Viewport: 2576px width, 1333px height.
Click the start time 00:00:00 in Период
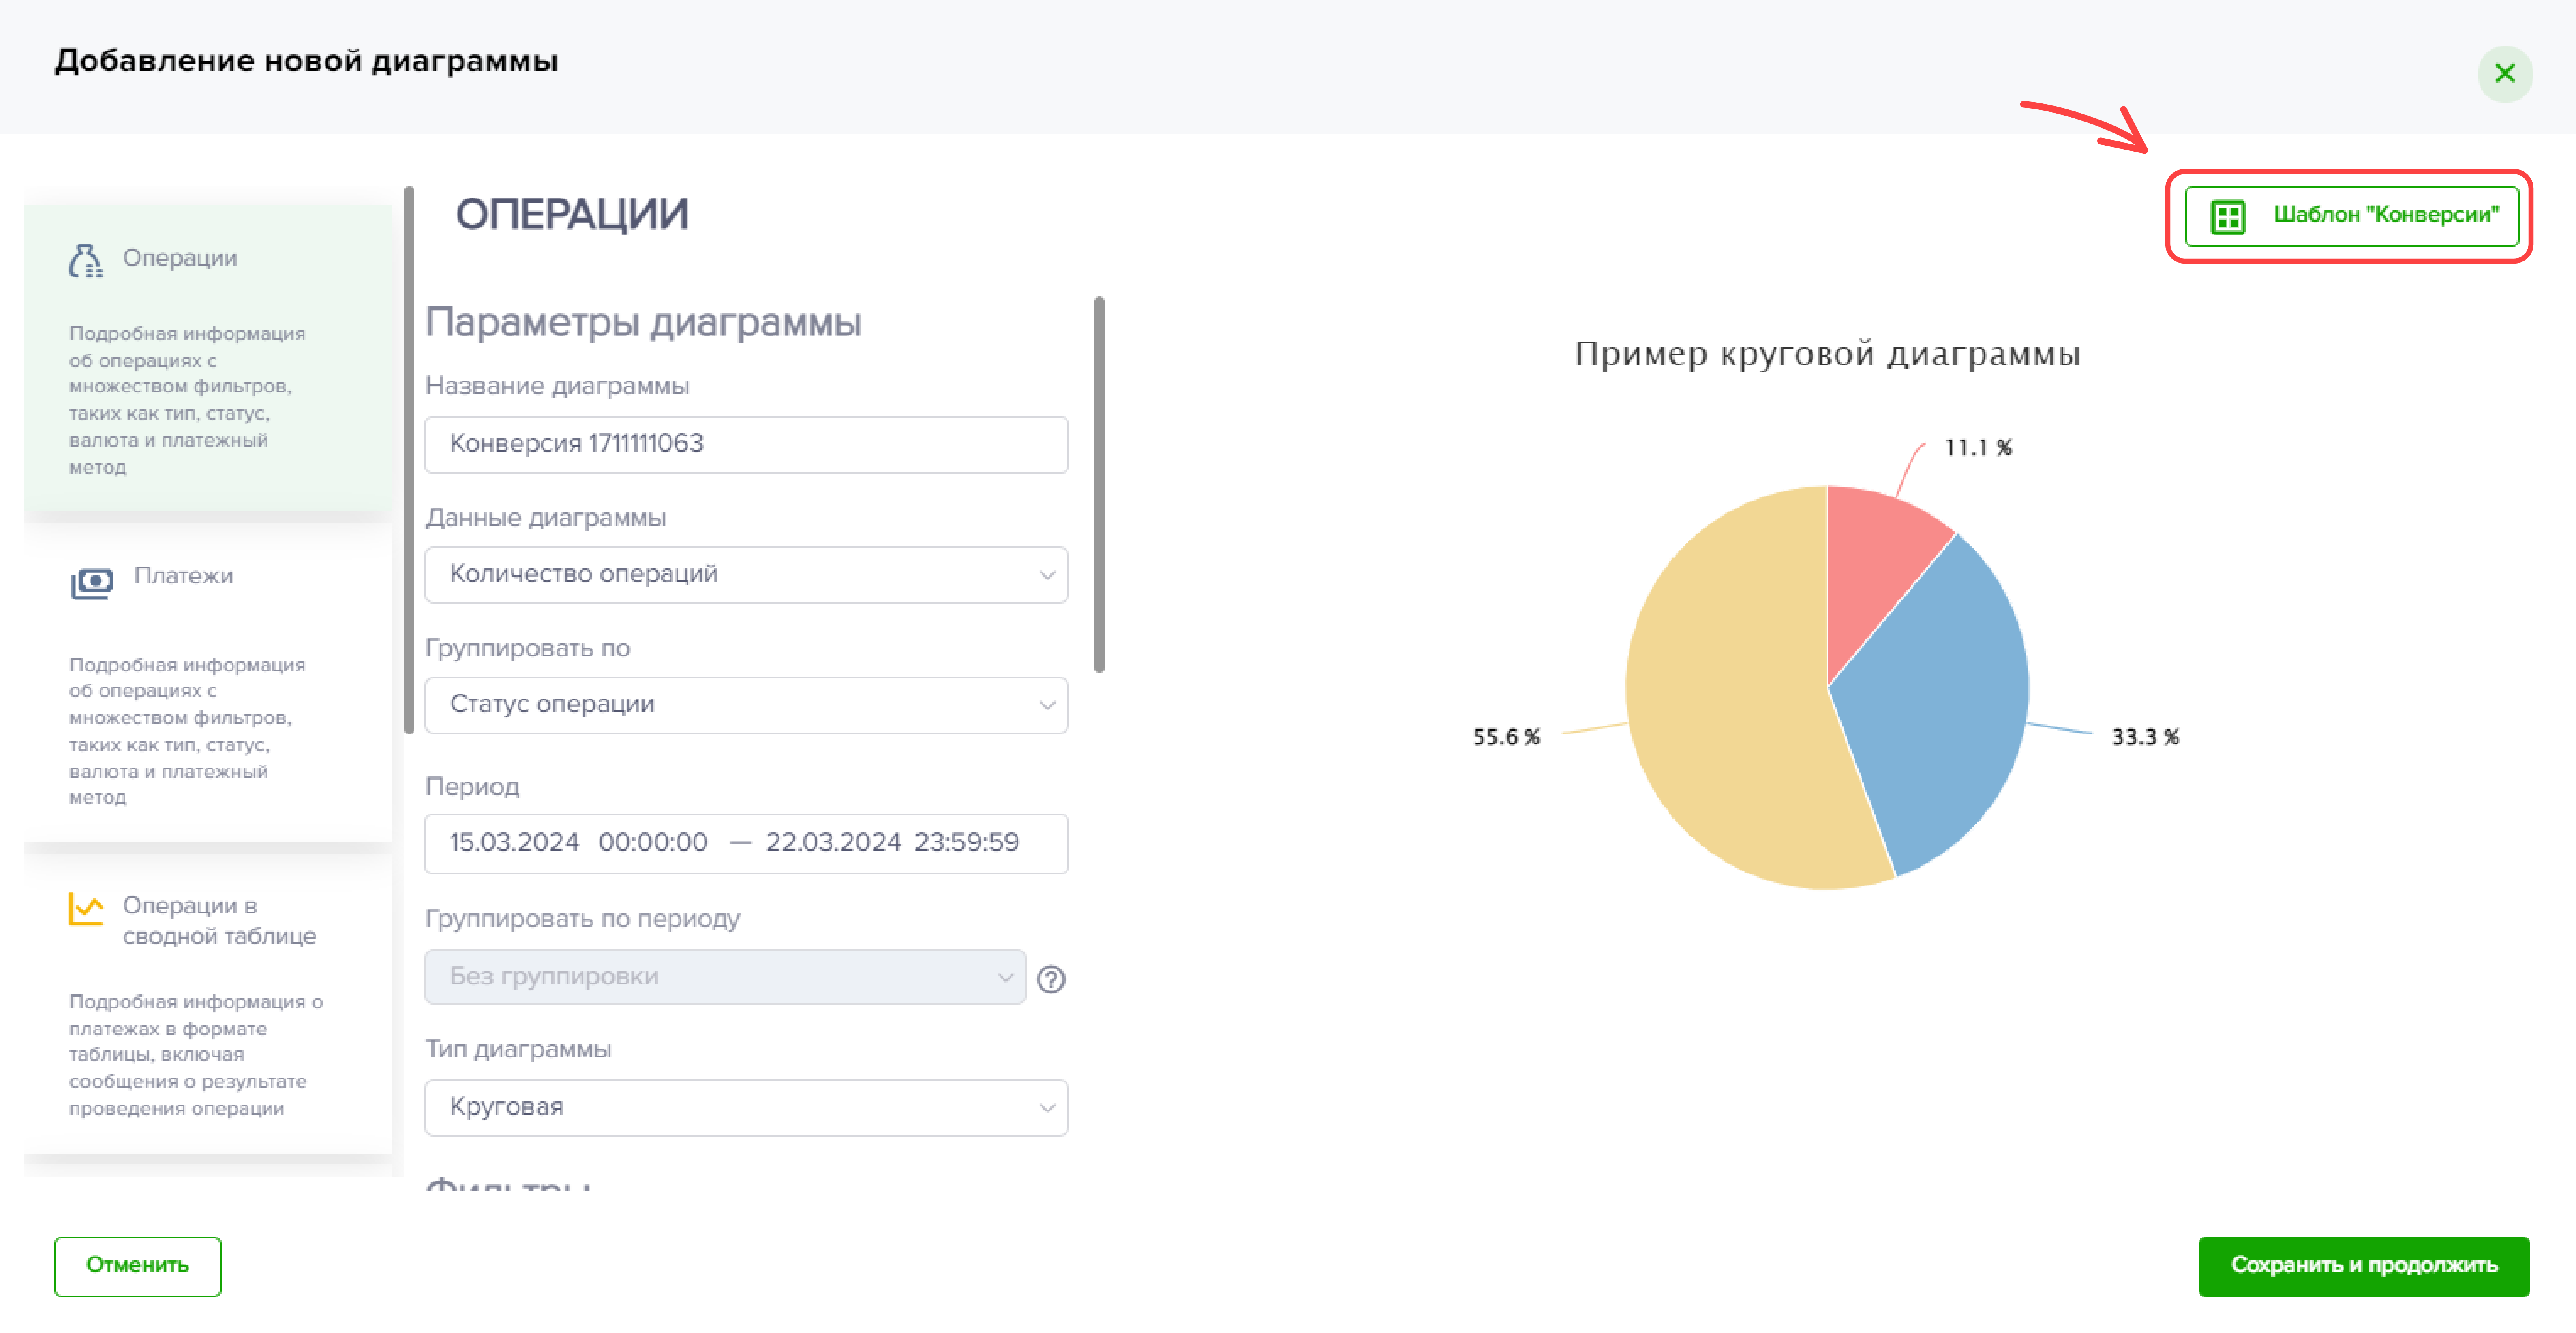[653, 842]
